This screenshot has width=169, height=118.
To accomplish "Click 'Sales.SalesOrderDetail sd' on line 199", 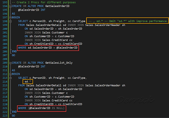I will 46,25.
